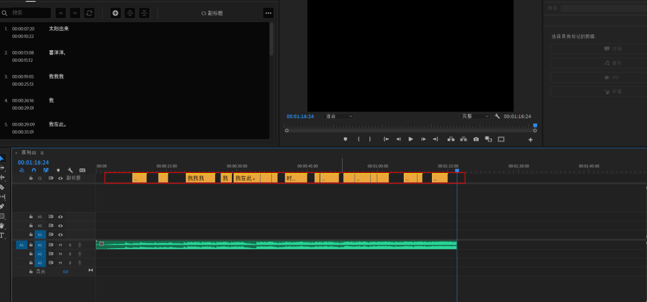
Task: Click the Lift button
Action: pos(451,140)
